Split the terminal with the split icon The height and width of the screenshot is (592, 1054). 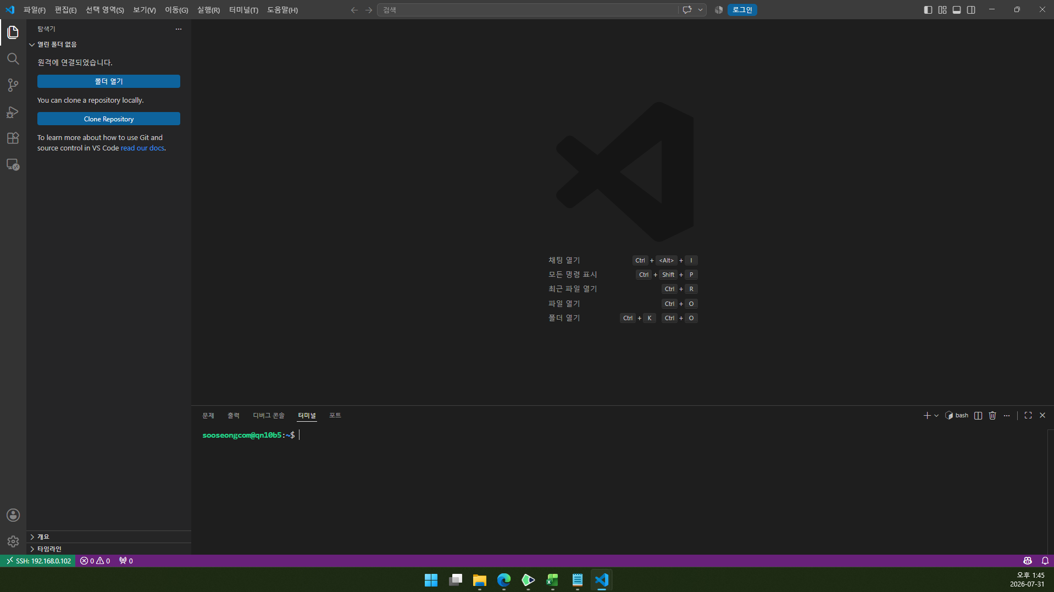pyautogui.click(x=978, y=416)
